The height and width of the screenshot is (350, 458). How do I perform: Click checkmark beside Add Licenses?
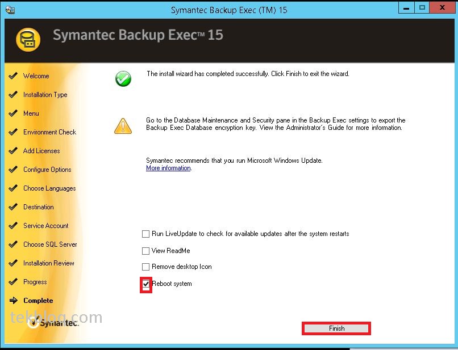click(x=13, y=151)
